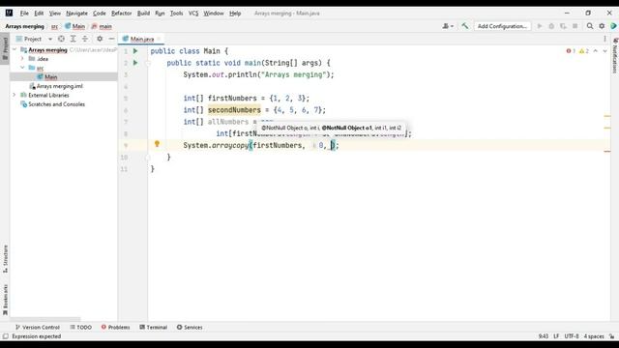
Task: Expand the .idea folder
Action: 22,59
